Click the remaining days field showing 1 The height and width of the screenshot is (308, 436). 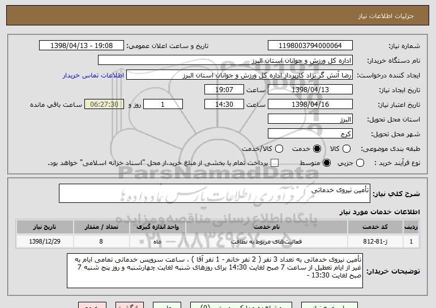click(x=163, y=105)
